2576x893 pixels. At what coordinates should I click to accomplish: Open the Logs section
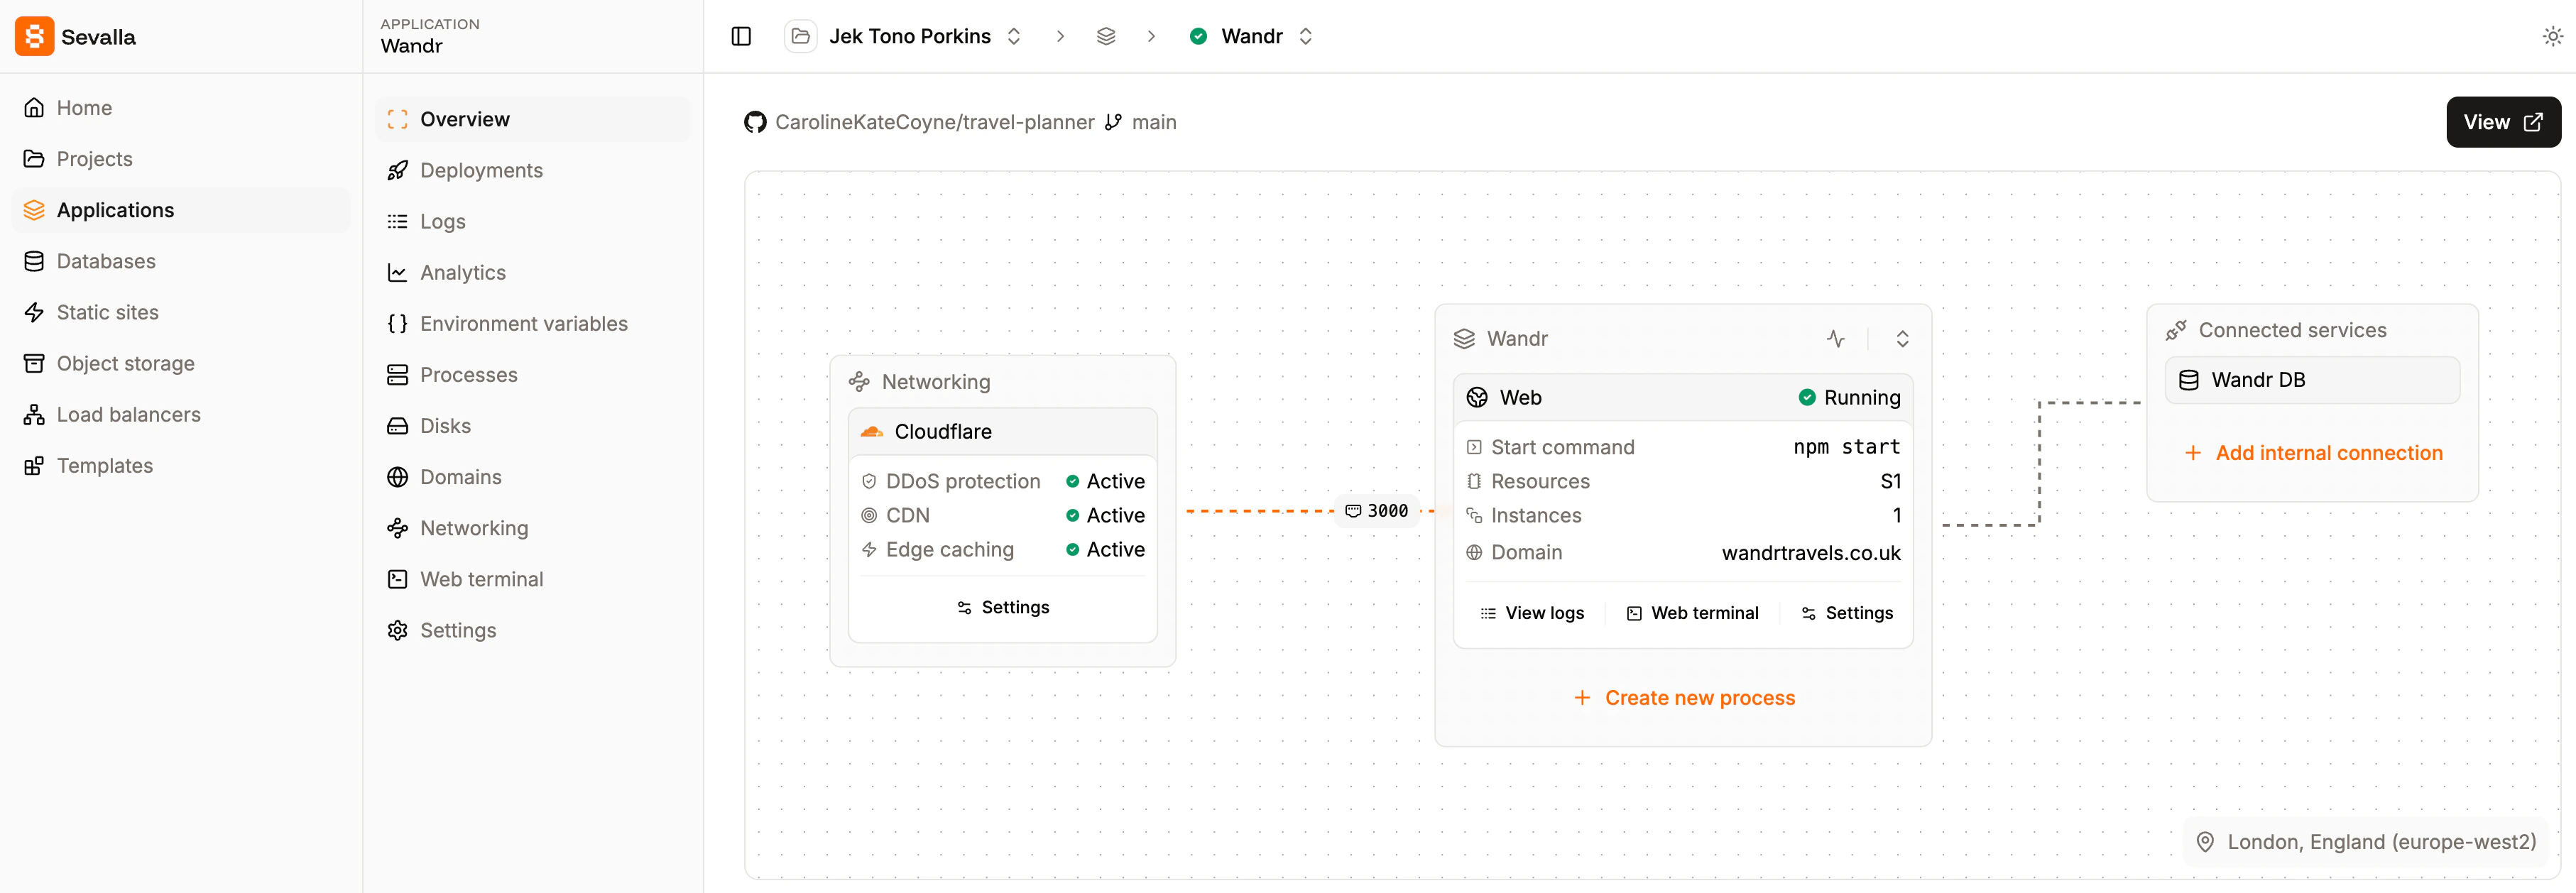pos(532,221)
